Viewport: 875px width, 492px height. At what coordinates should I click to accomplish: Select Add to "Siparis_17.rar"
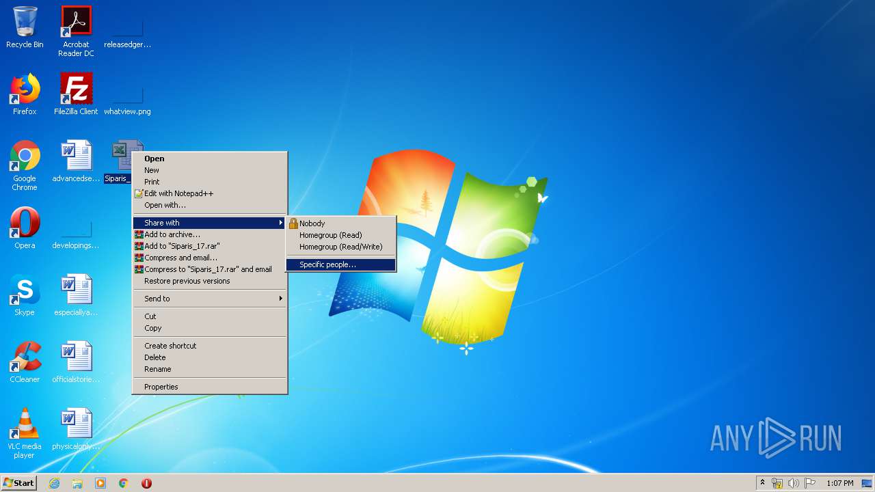pos(210,246)
